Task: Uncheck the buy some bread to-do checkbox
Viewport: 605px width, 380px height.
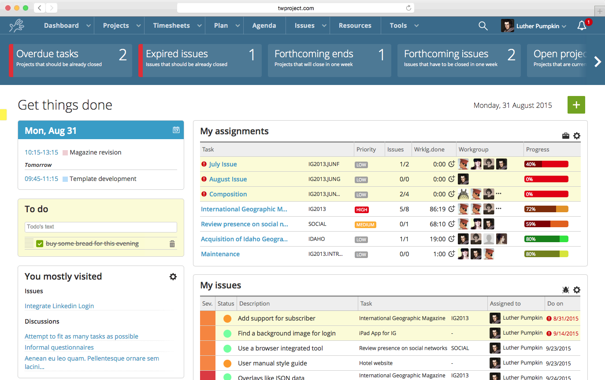Action: point(40,243)
